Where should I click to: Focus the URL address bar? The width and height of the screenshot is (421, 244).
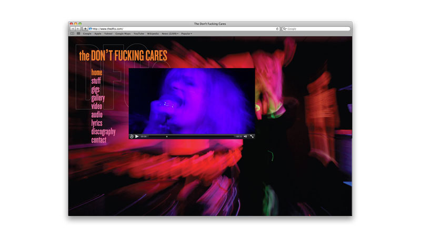(183, 29)
